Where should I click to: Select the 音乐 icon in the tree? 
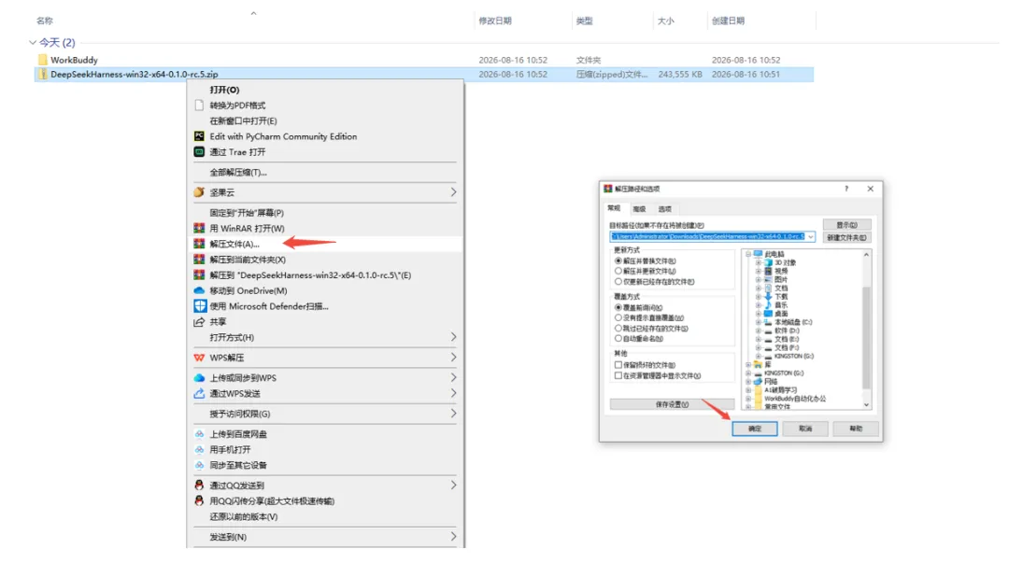click(x=768, y=305)
